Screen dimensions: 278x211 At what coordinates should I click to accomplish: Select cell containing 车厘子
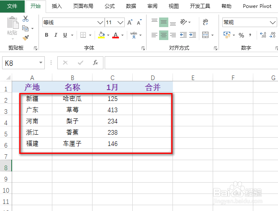72,143
